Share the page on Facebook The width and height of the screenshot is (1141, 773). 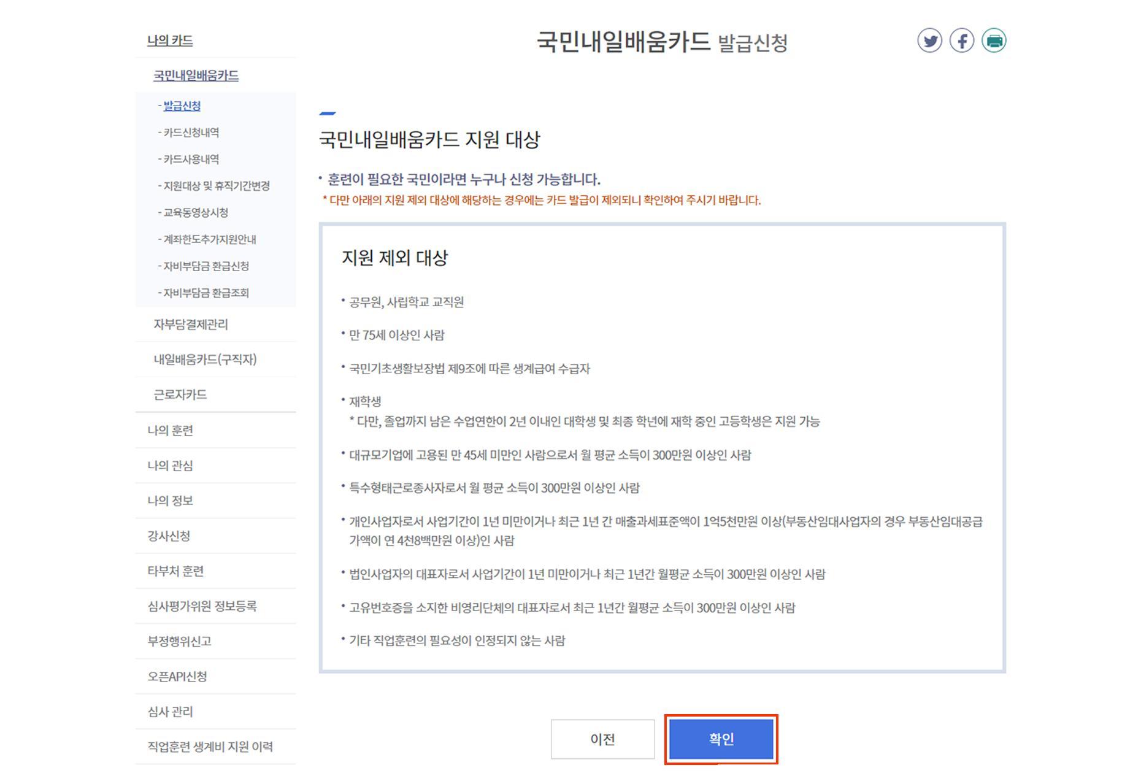(961, 41)
